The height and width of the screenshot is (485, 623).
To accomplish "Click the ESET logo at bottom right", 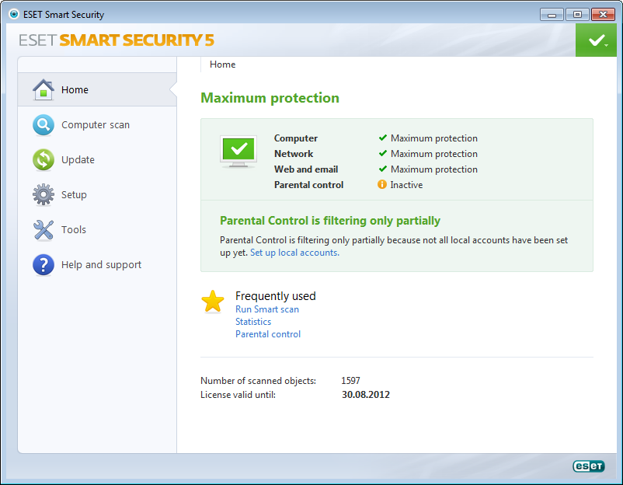I will coord(588,466).
